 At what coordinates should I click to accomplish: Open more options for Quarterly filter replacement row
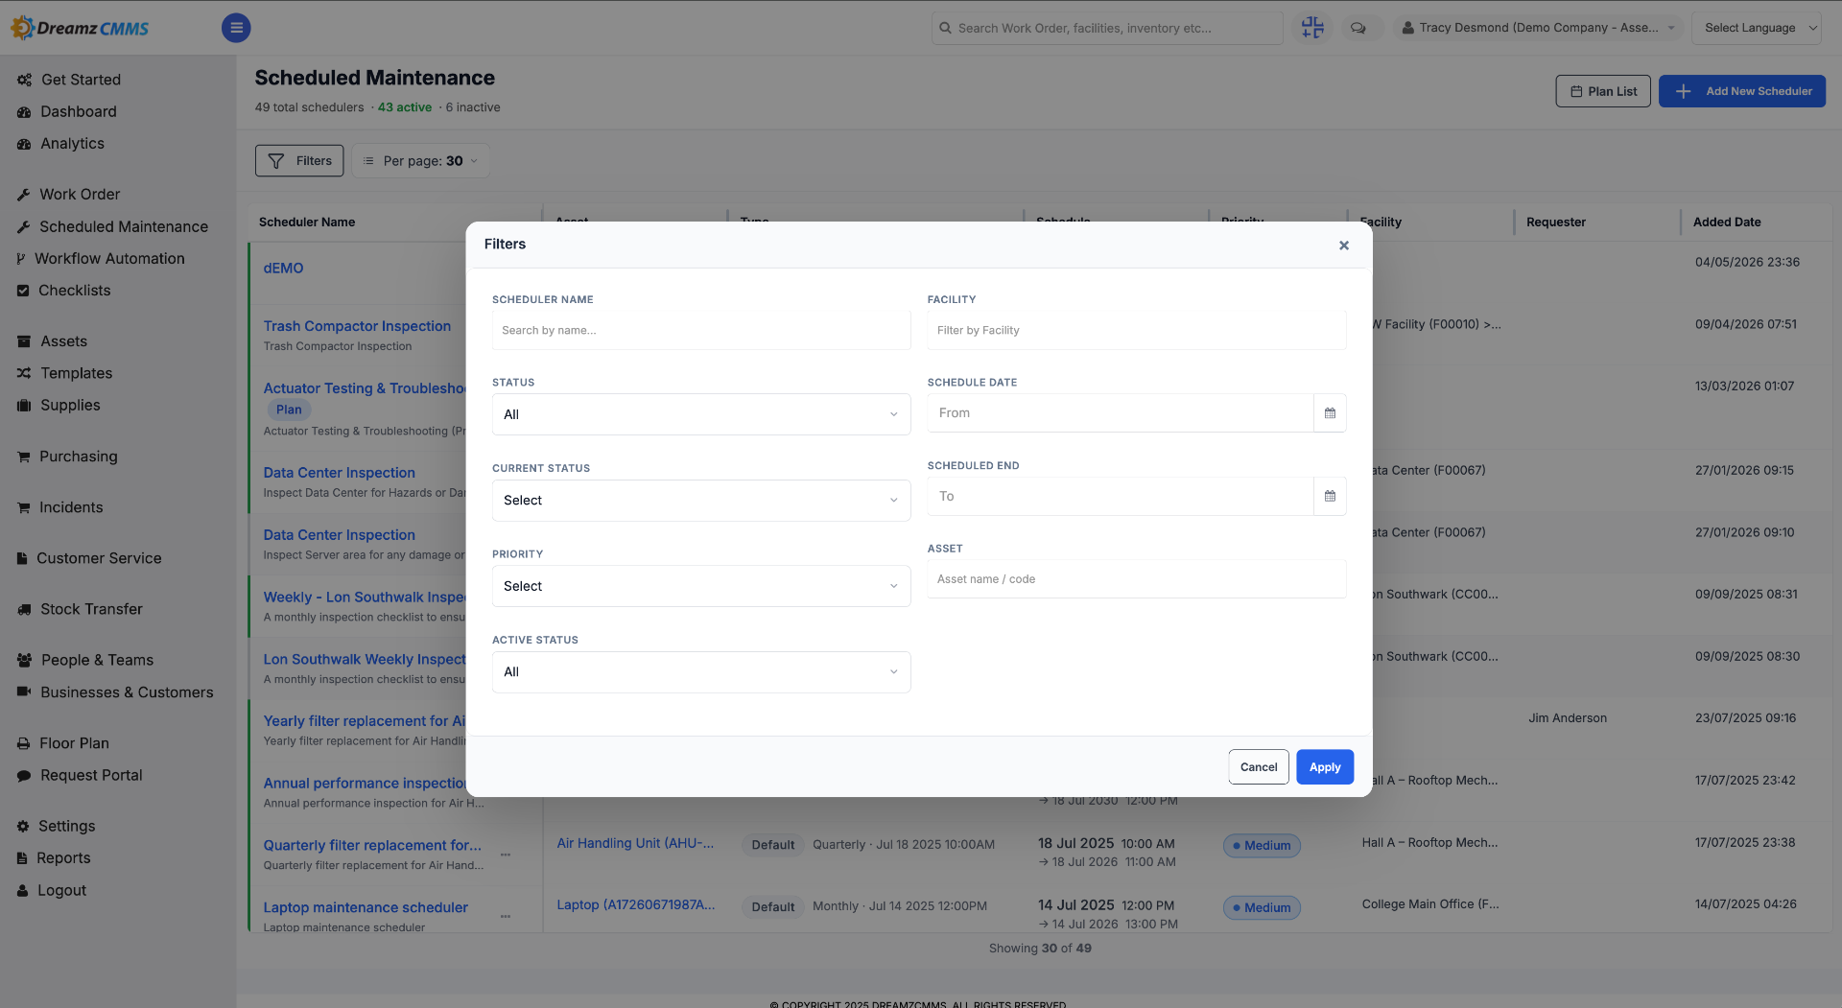[x=506, y=854]
